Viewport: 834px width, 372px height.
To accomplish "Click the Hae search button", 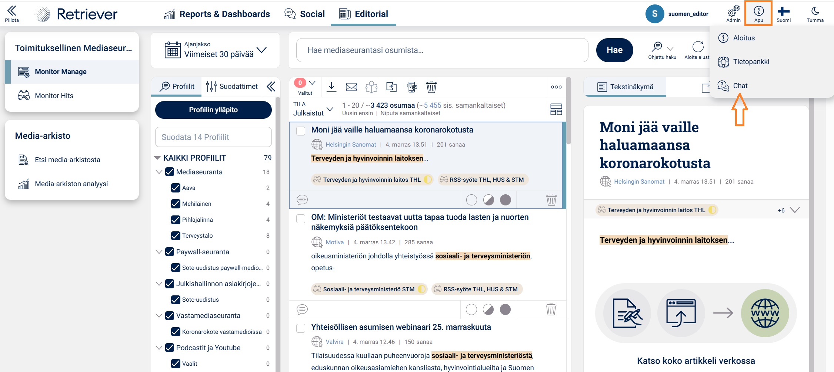I will (x=614, y=50).
